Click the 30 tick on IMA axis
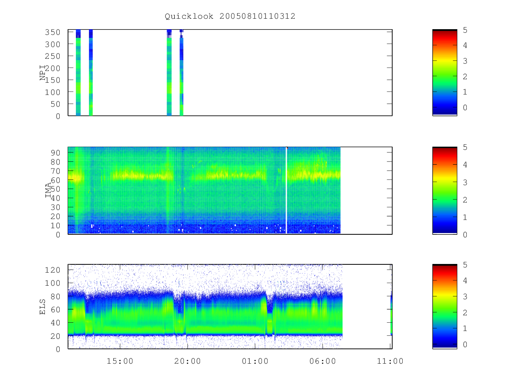The width and height of the screenshot is (523, 392). point(55,207)
